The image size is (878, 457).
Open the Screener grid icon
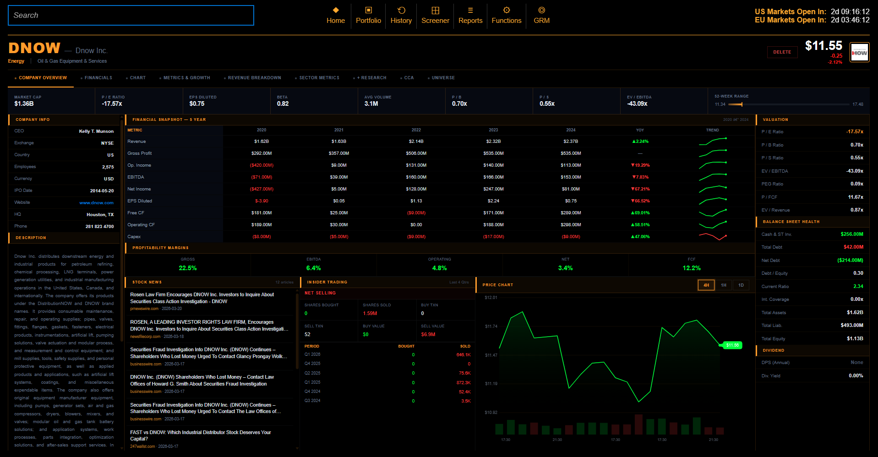click(x=435, y=10)
